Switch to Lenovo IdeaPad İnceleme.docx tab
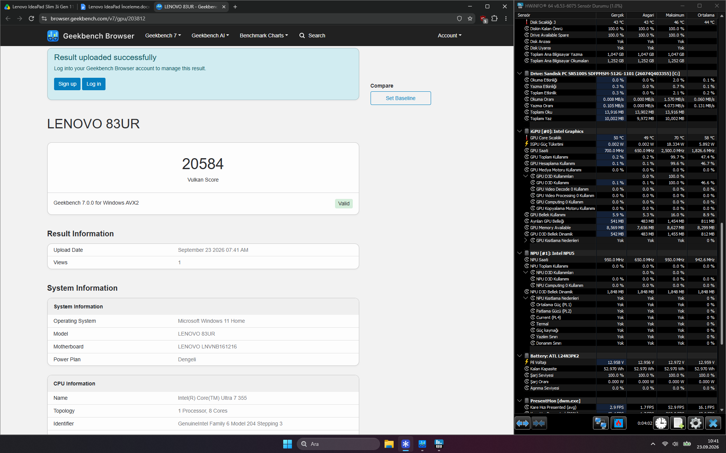 tap(115, 7)
